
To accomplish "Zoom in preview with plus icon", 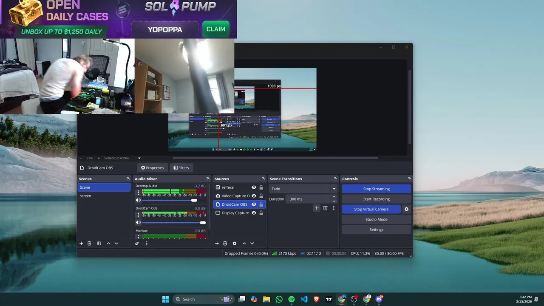I will tap(99, 158).
